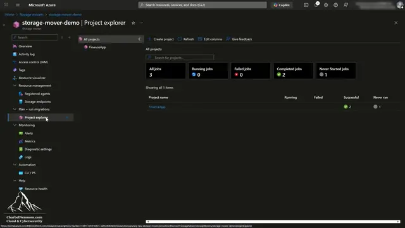
Task: Open CLI / PS under Automation
Action: [x=30, y=173]
